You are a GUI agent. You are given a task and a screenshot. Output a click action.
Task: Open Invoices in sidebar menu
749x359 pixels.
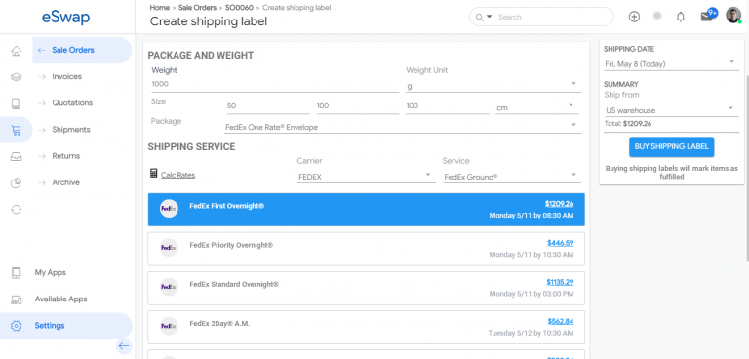(67, 76)
